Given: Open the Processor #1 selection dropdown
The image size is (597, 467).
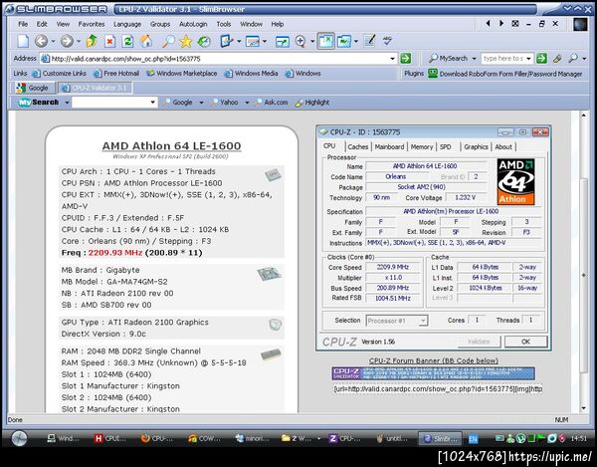Looking at the screenshot, I should (423, 321).
